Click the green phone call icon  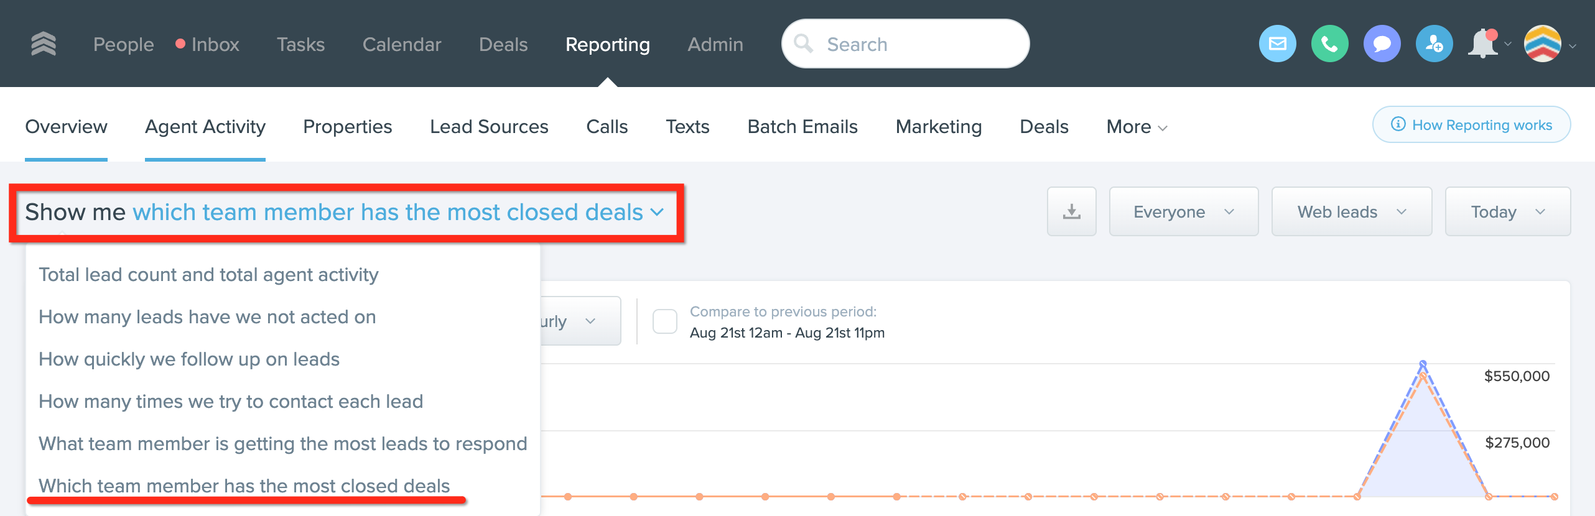1329,44
